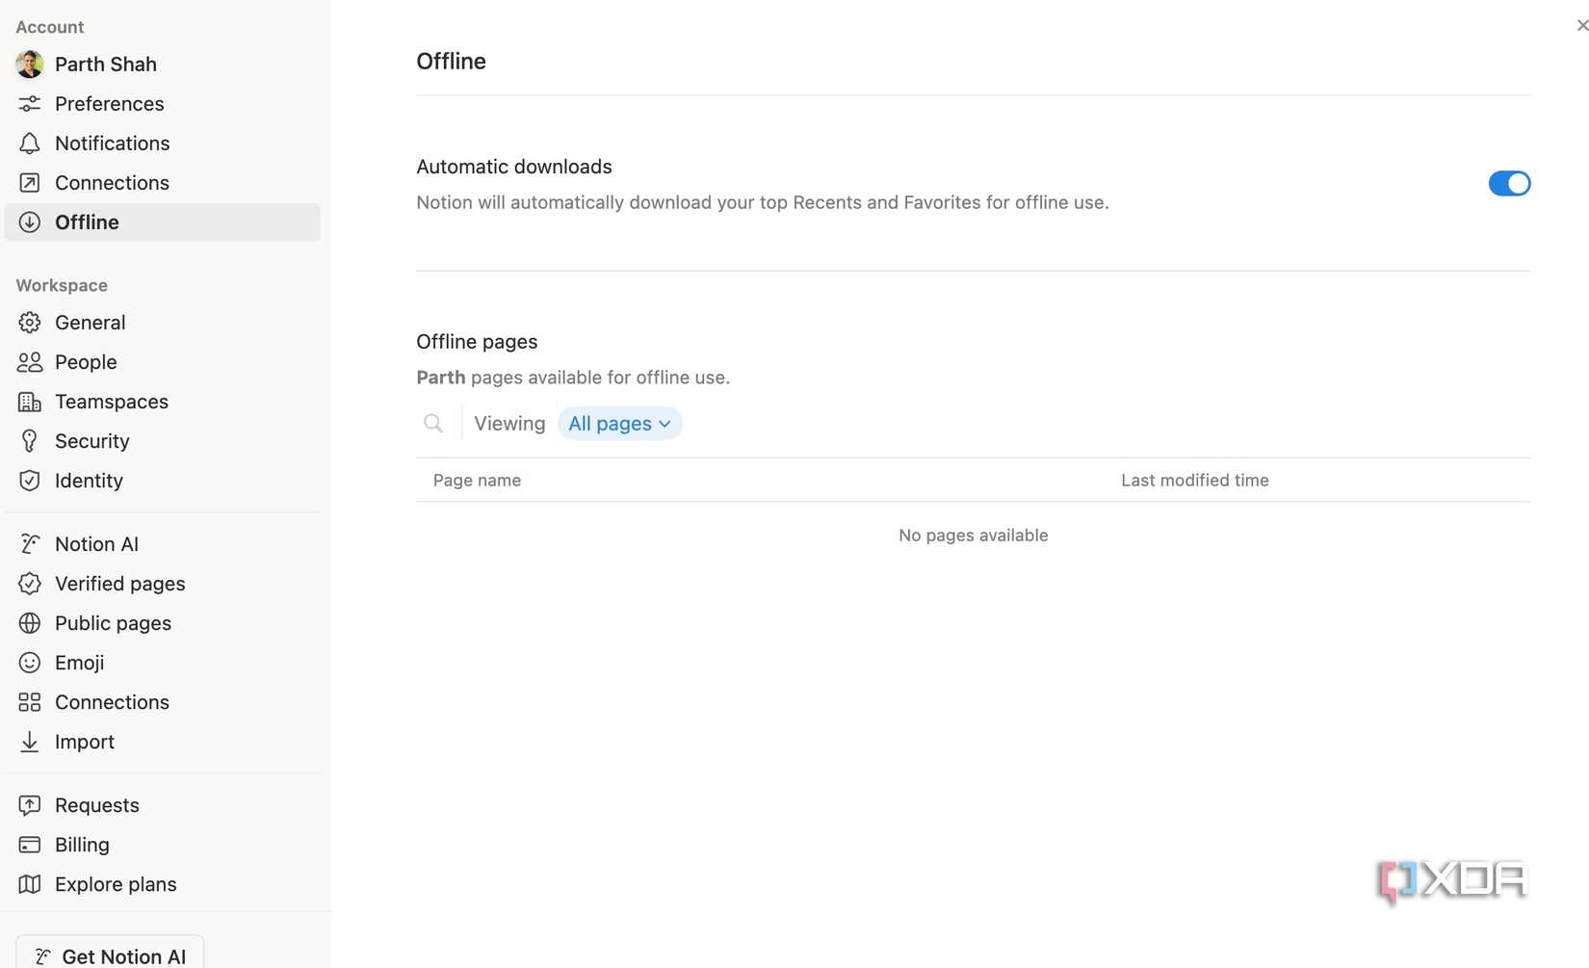Select the Emoji smiley icon

tap(29, 663)
